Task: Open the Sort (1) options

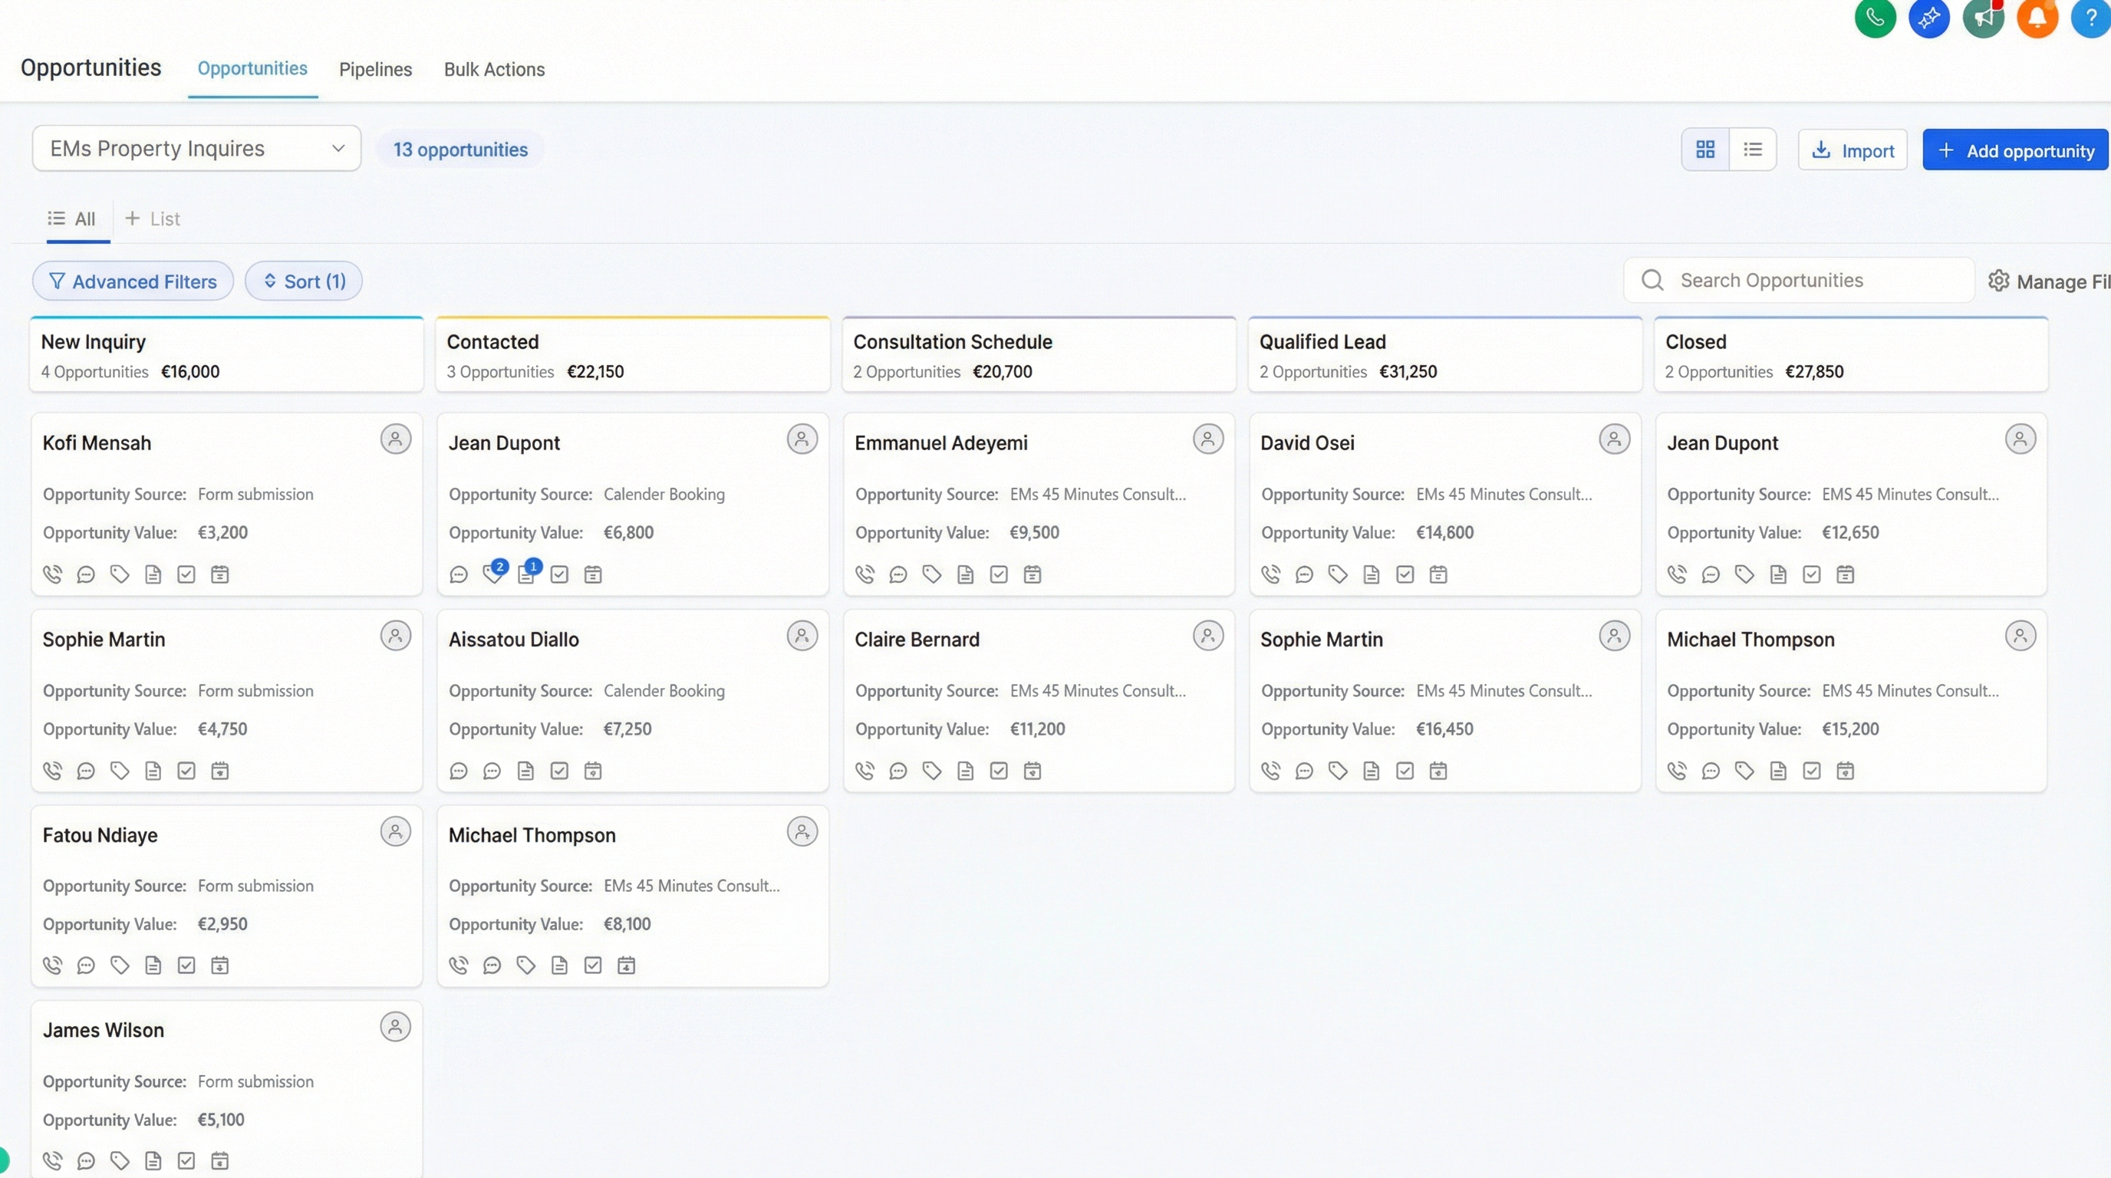Action: (304, 281)
